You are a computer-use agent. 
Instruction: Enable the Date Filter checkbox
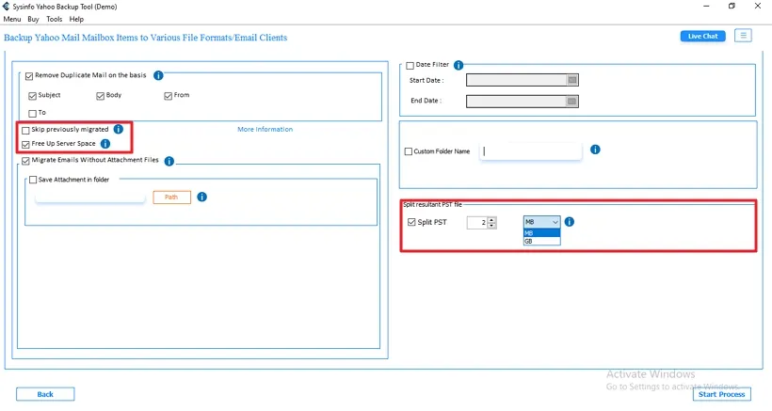(410, 66)
